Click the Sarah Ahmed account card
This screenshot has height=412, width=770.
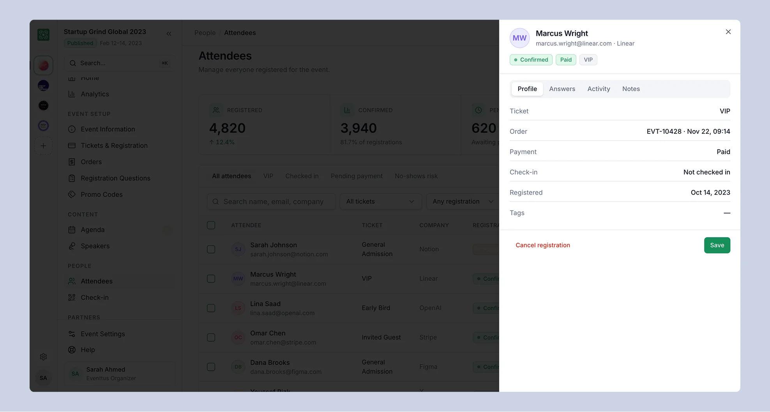coord(120,374)
